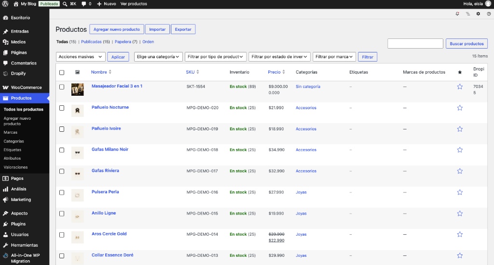Open the Pañuelo Nocturne product thumbnail

point(78,111)
